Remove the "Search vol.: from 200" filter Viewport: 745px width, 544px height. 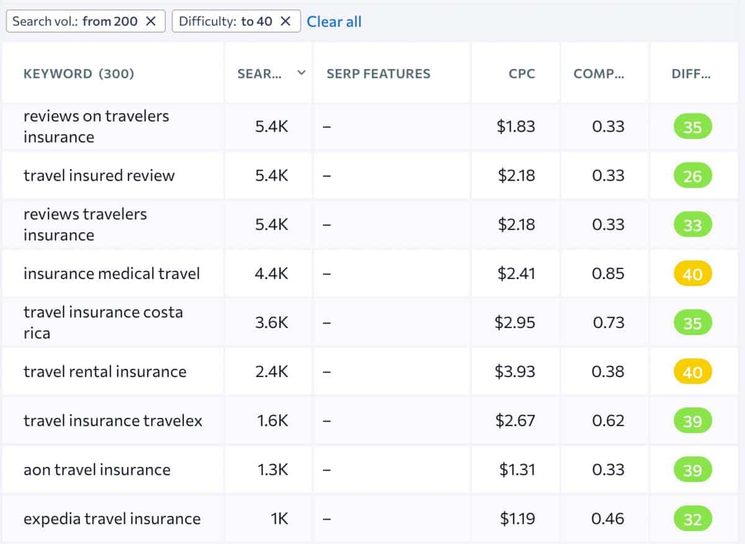tap(151, 21)
